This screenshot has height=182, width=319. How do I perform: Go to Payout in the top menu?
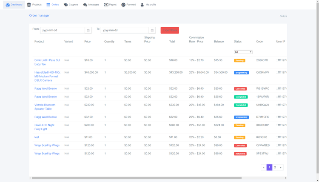coord(110,5)
